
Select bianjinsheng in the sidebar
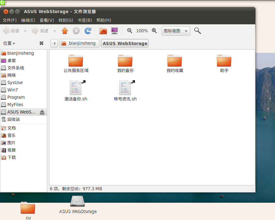click(24, 53)
